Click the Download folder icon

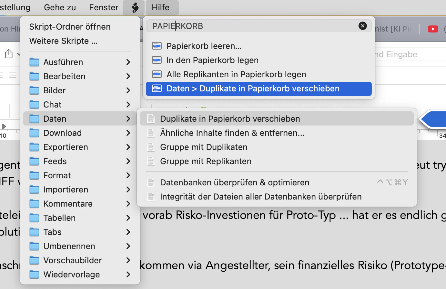pos(34,133)
